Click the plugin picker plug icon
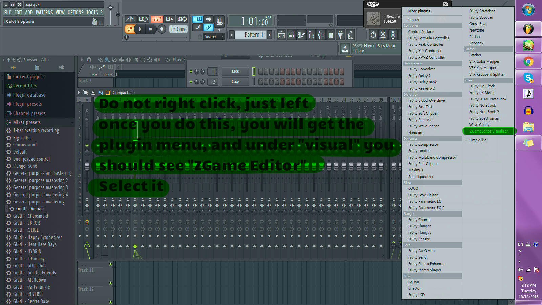Image resolution: width=542 pixels, height=305 pixels. tap(340, 35)
